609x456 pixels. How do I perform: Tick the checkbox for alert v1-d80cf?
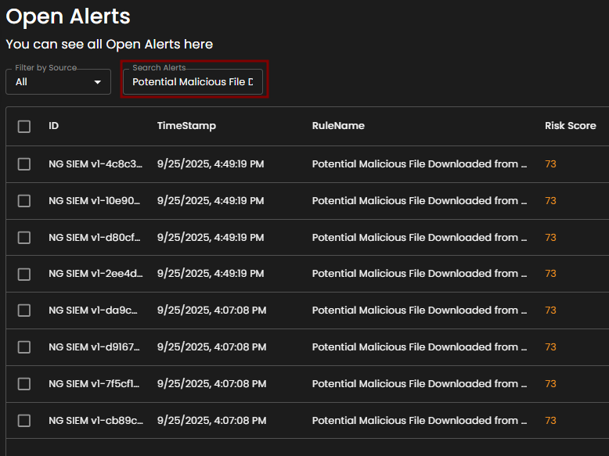pyautogui.click(x=24, y=238)
